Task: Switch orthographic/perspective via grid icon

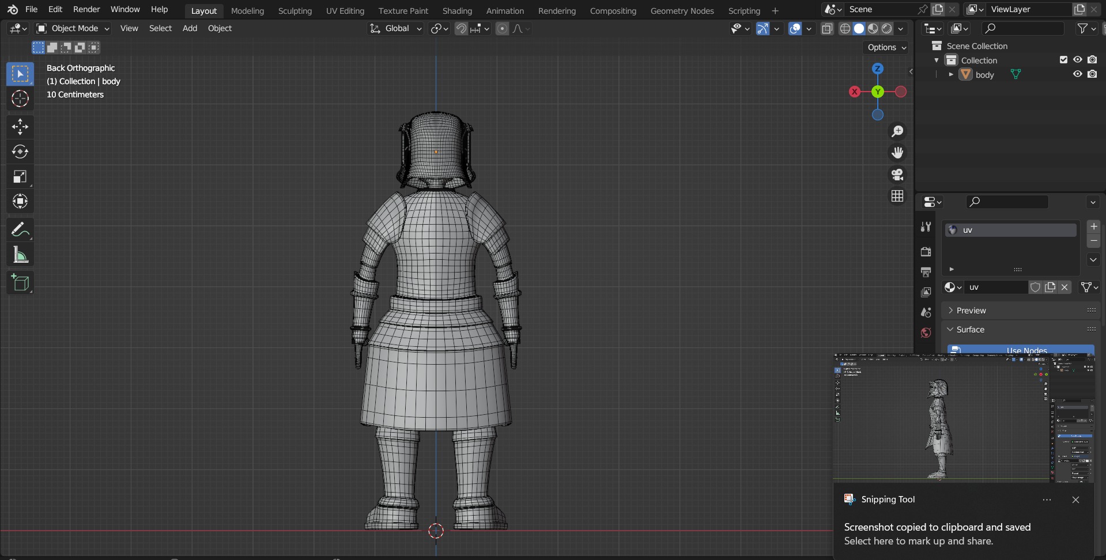Action: pyautogui.click(x=897, y=196)
